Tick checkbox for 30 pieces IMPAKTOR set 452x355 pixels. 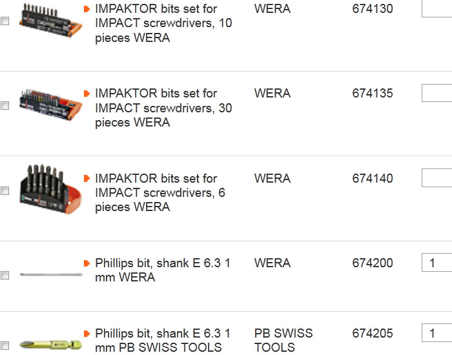5,105
